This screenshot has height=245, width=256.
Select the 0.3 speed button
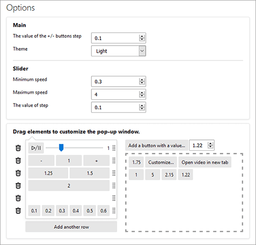62,211
